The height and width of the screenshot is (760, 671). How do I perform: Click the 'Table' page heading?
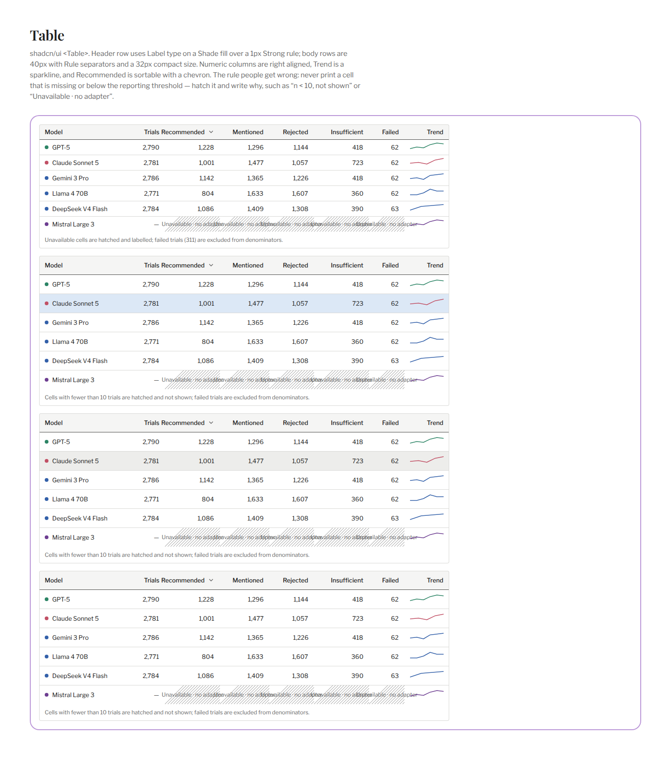pyautogui.click(x=47, y=35)
